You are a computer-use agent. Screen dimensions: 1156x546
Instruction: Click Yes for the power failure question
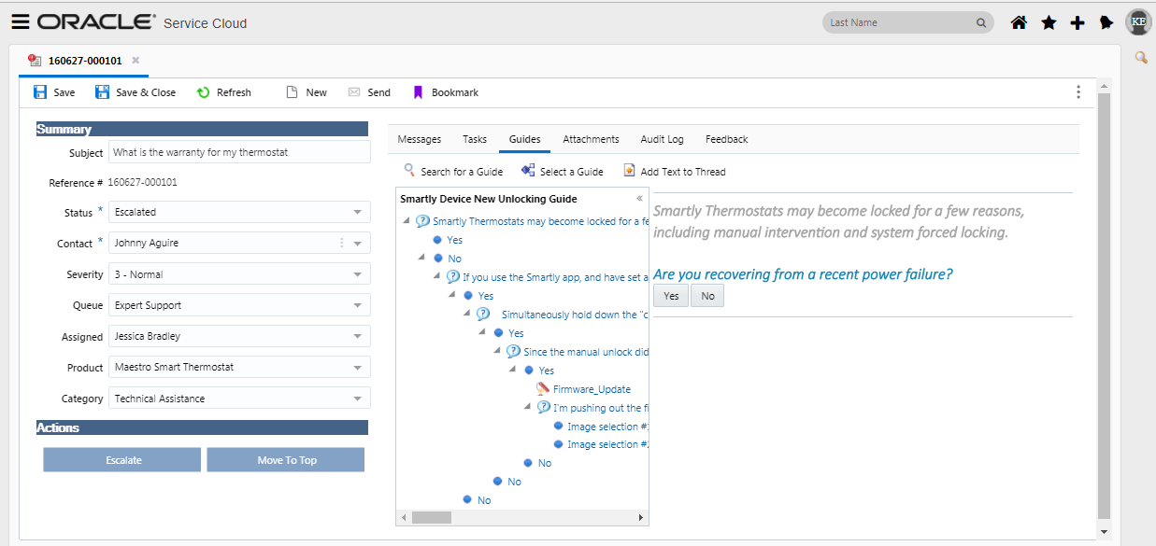click(x=670, y=295)
